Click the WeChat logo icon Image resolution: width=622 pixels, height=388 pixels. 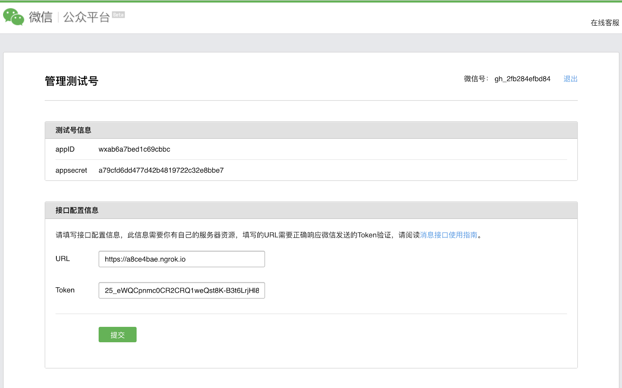tap(14, 17)
